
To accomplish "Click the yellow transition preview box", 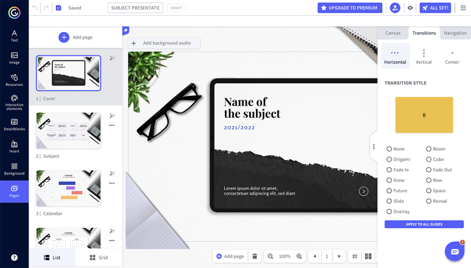I will pos(424,115).
